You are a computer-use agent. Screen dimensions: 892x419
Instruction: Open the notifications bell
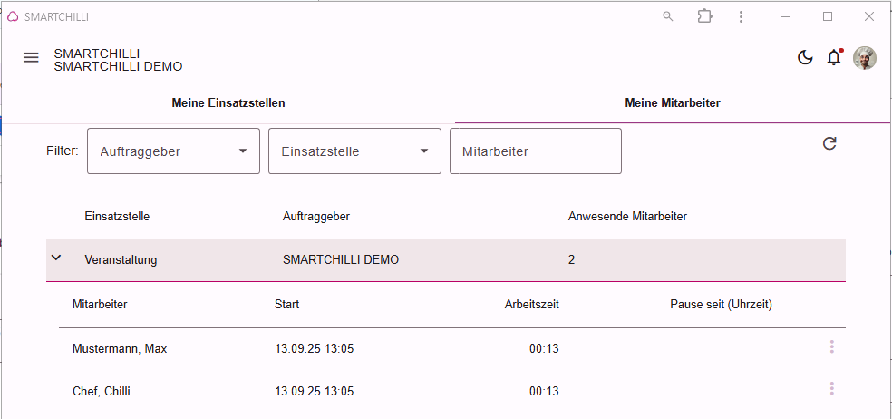coord(834,57)
